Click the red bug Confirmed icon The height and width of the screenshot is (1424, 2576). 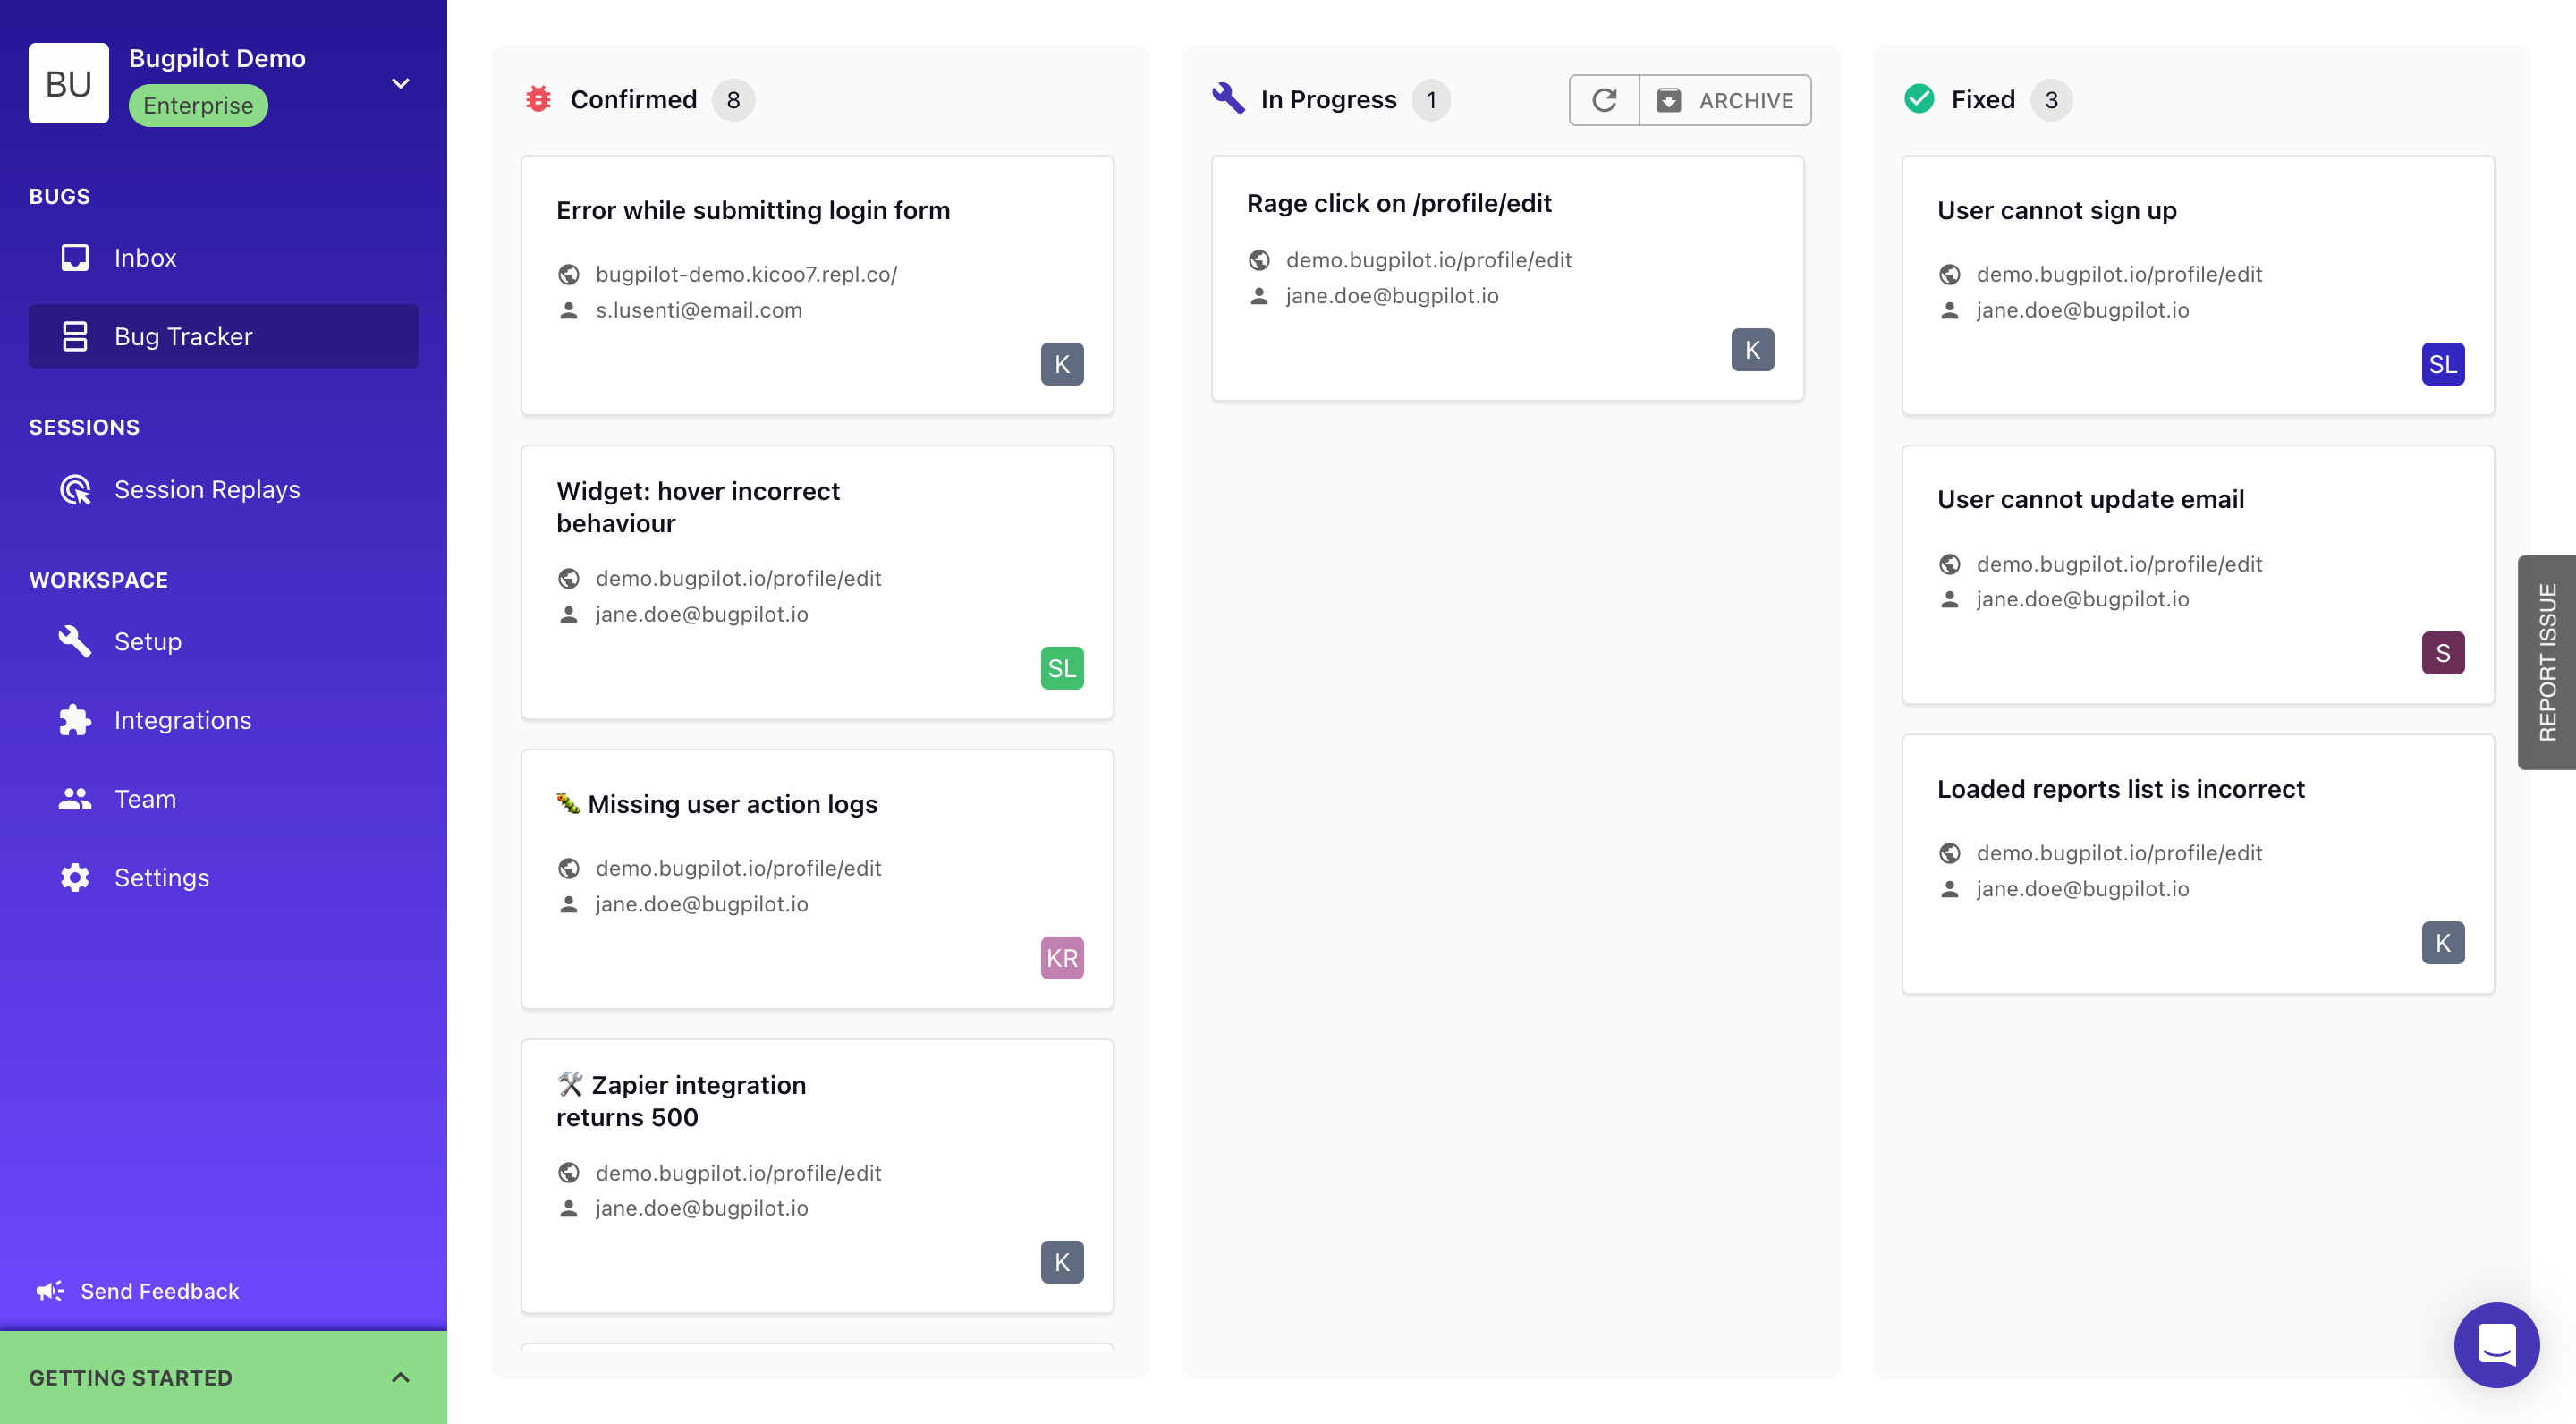tap(538, 99)
